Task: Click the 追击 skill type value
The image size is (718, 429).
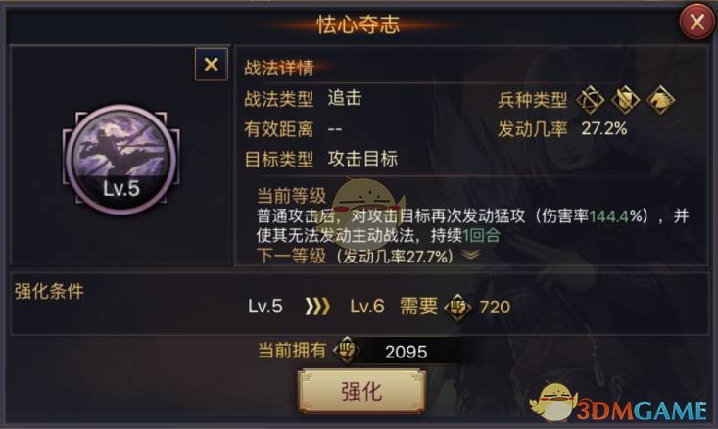Action: [345, 98]
